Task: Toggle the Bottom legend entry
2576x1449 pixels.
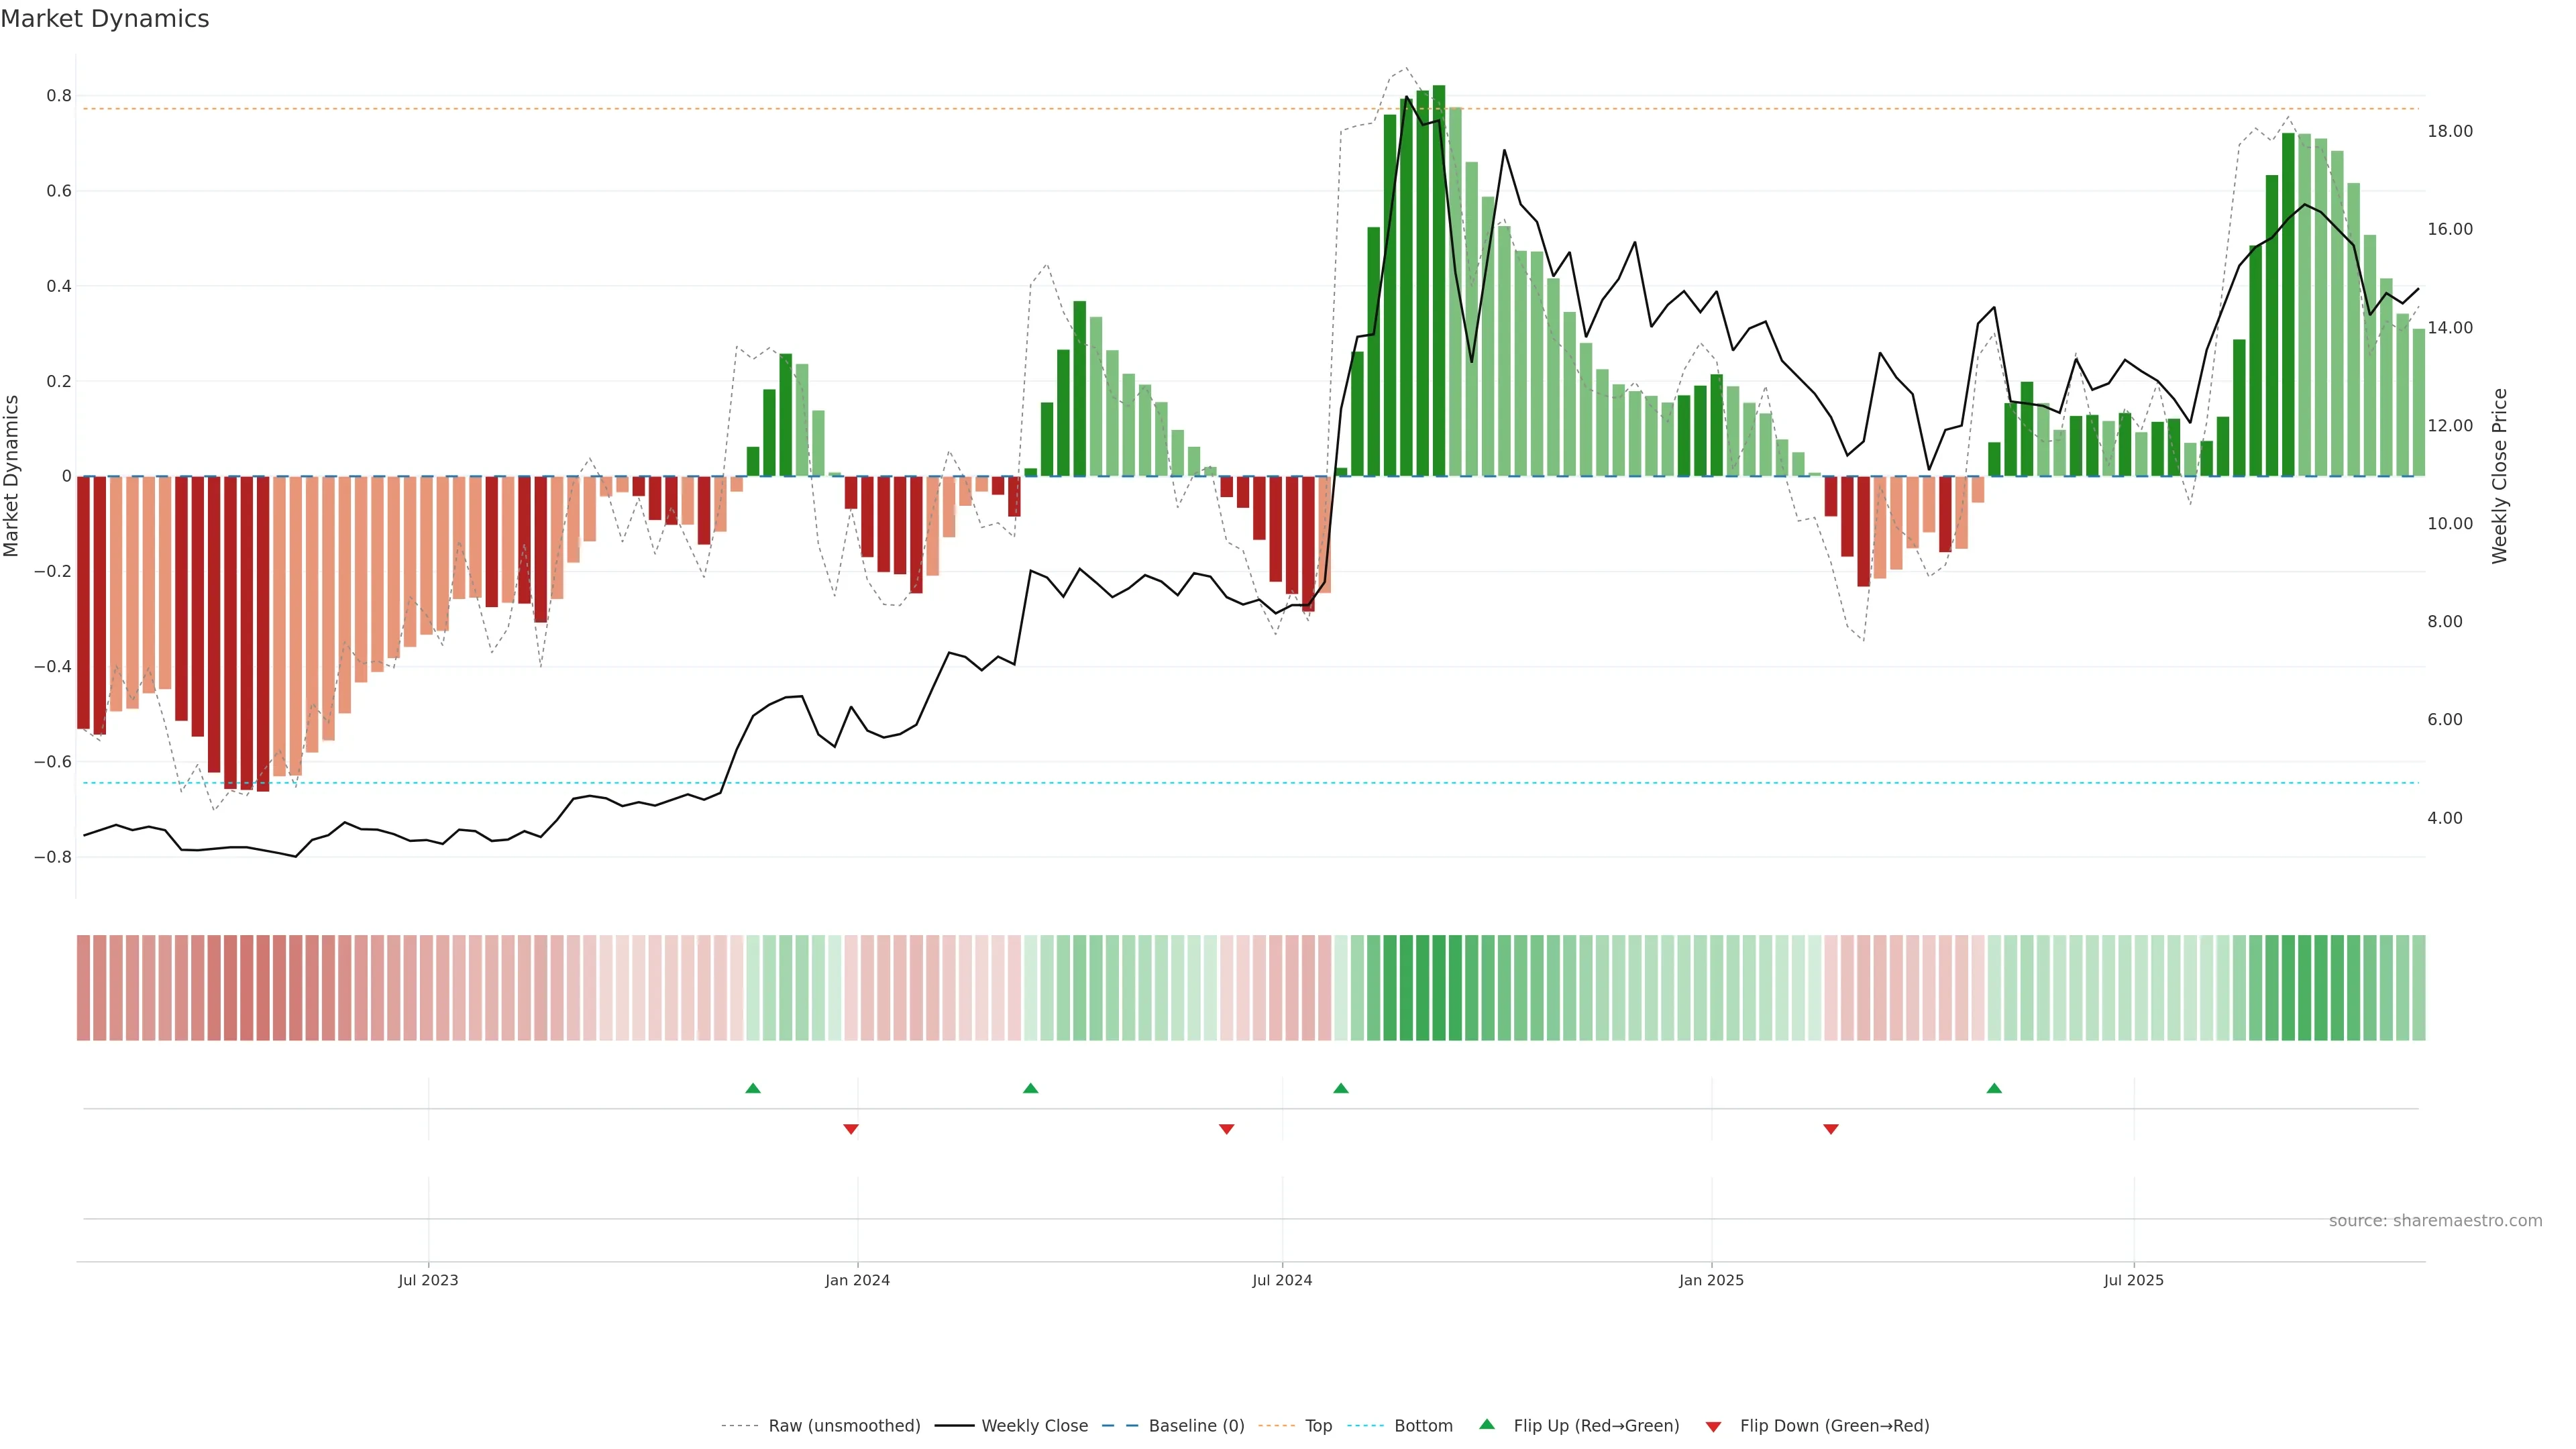Action: coord(1423,1426)
